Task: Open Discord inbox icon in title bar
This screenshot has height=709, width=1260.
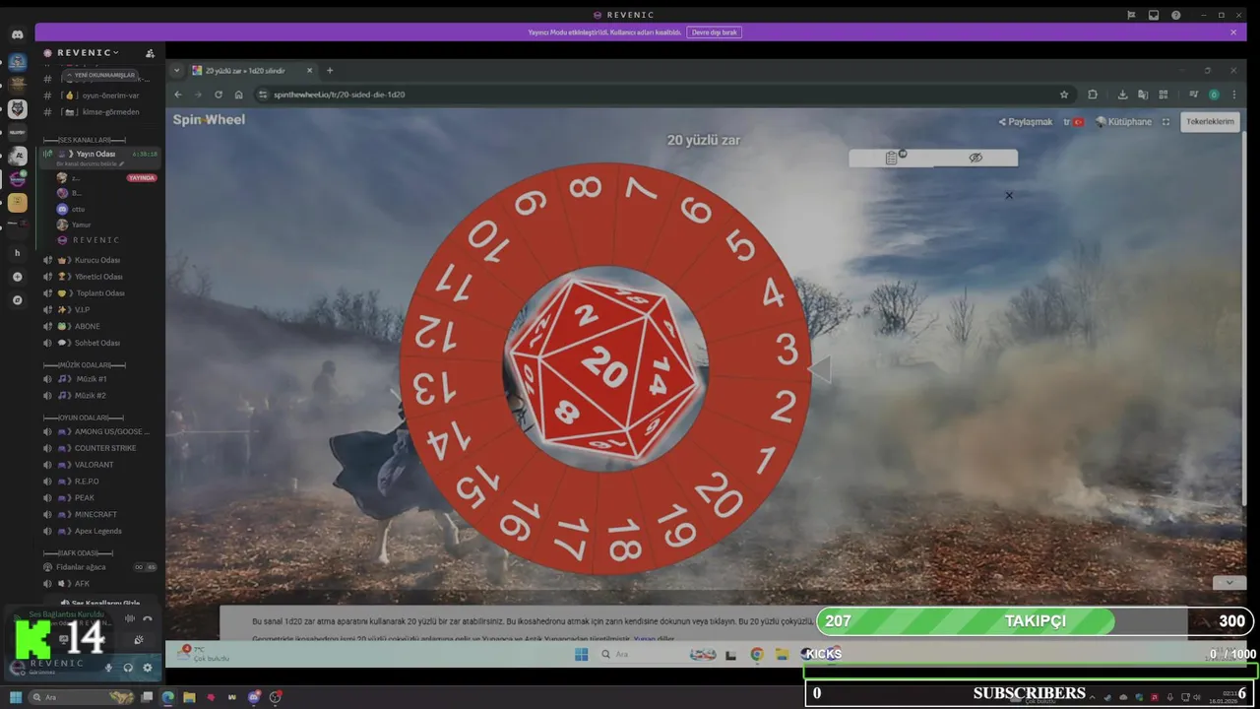Action: click(x=1154, y=15)
